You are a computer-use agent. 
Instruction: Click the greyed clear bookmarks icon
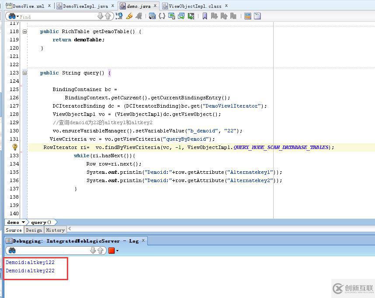tap(233, 16)
